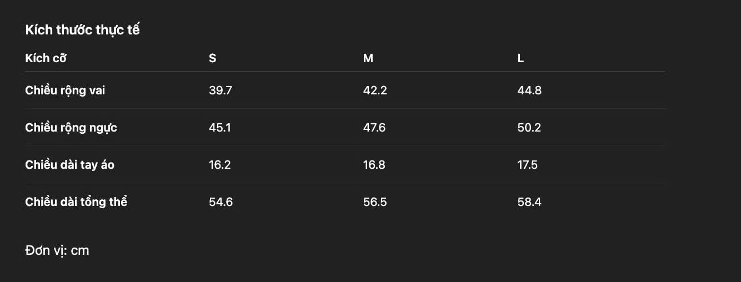Select the S size column header

213,58
